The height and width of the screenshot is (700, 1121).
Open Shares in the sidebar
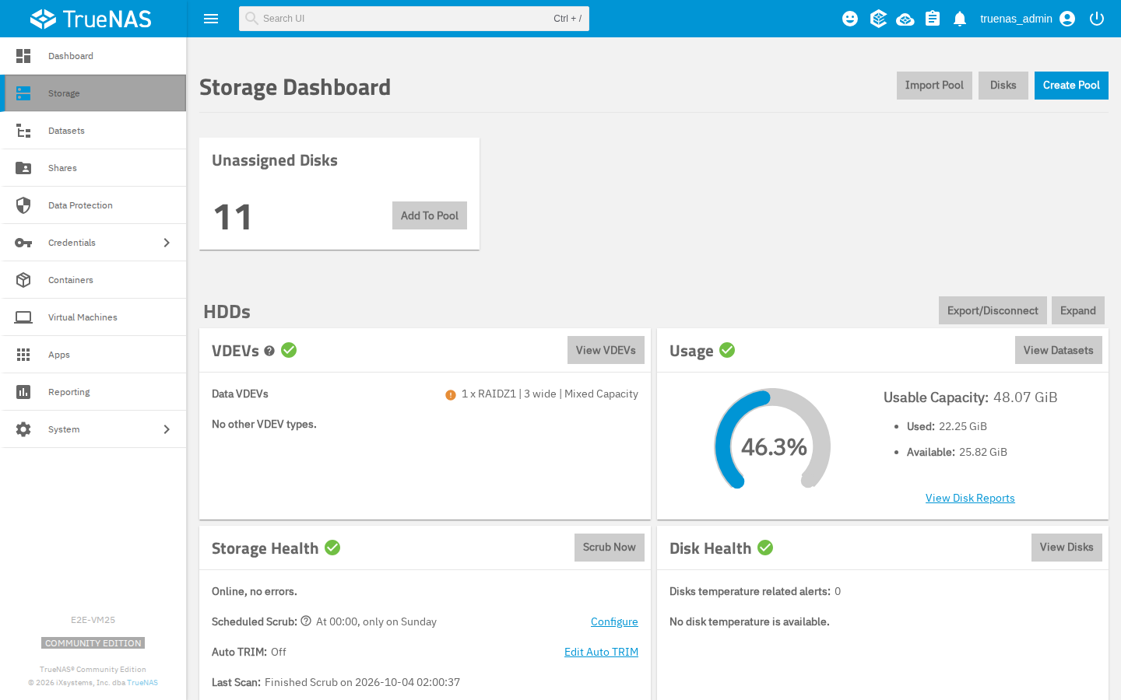pyautogui.click(x=93, y=168)
